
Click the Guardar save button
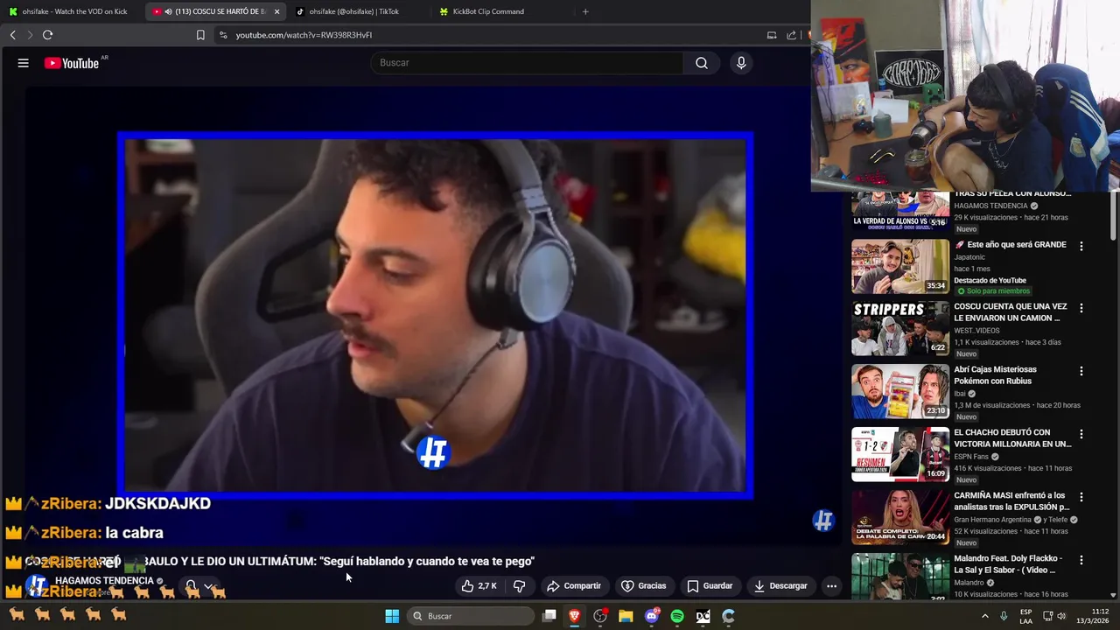[708, 586]
